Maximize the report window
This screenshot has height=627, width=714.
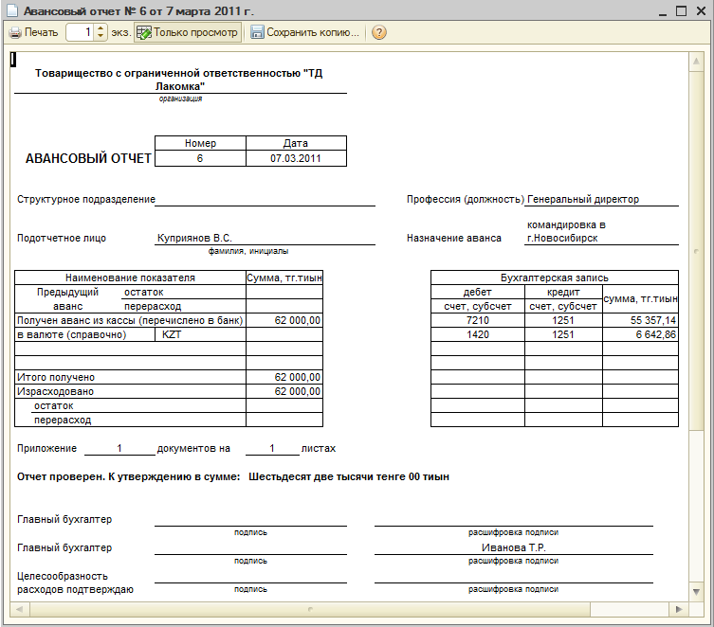click(x=681, y=11)
